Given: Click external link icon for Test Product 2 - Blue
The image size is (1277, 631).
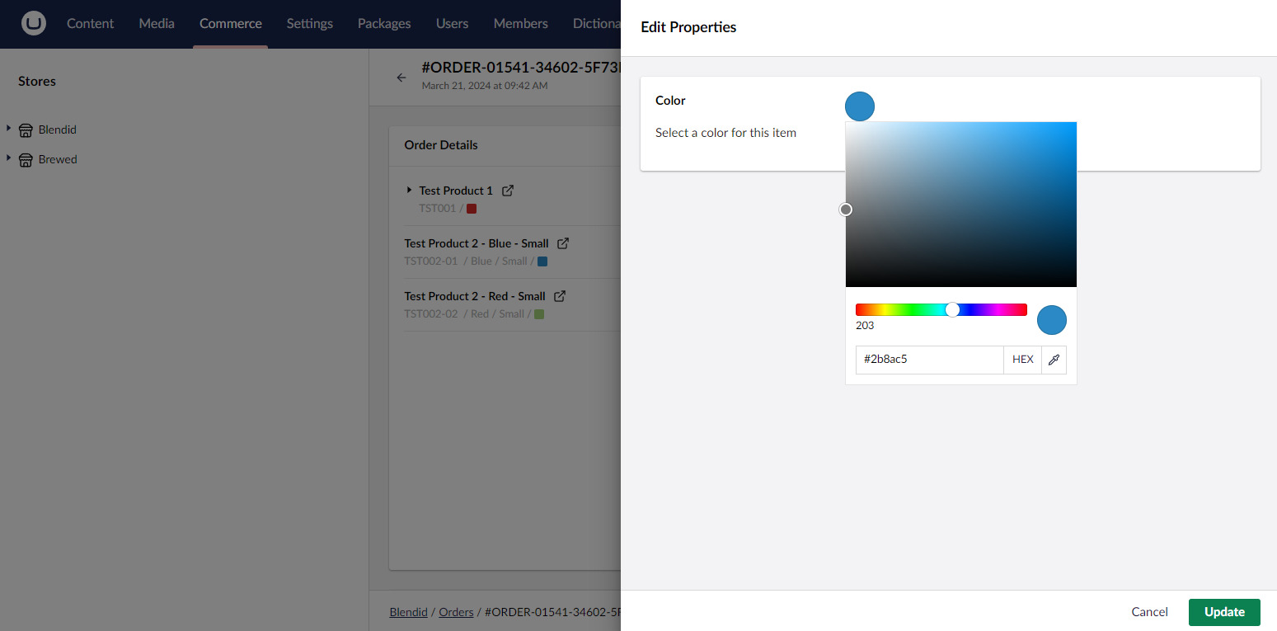Looking at the screenshot, I should (x=563, y=243).
